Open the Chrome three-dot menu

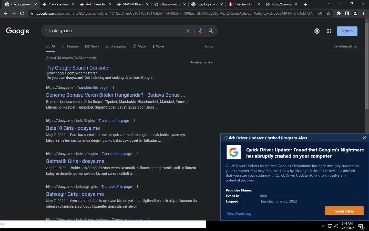click(363, 13)
